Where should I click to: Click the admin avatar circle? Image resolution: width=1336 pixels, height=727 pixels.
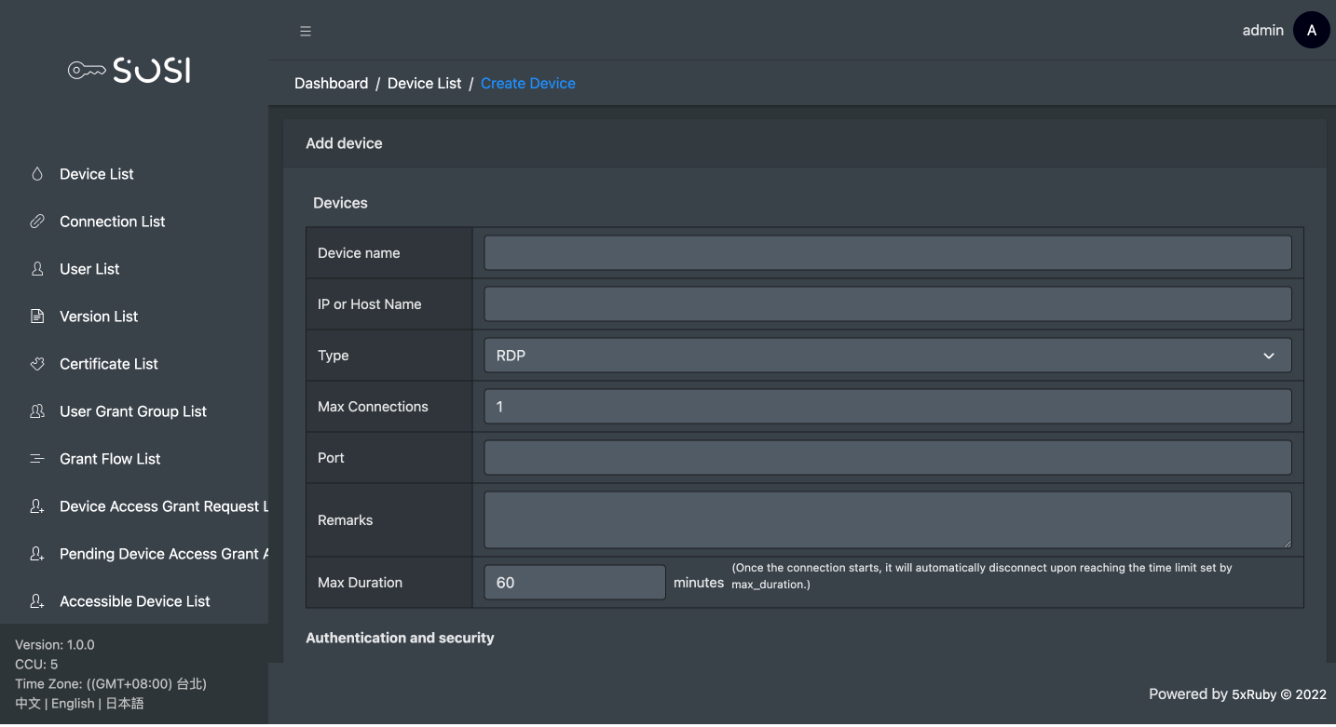[1311, 31]
